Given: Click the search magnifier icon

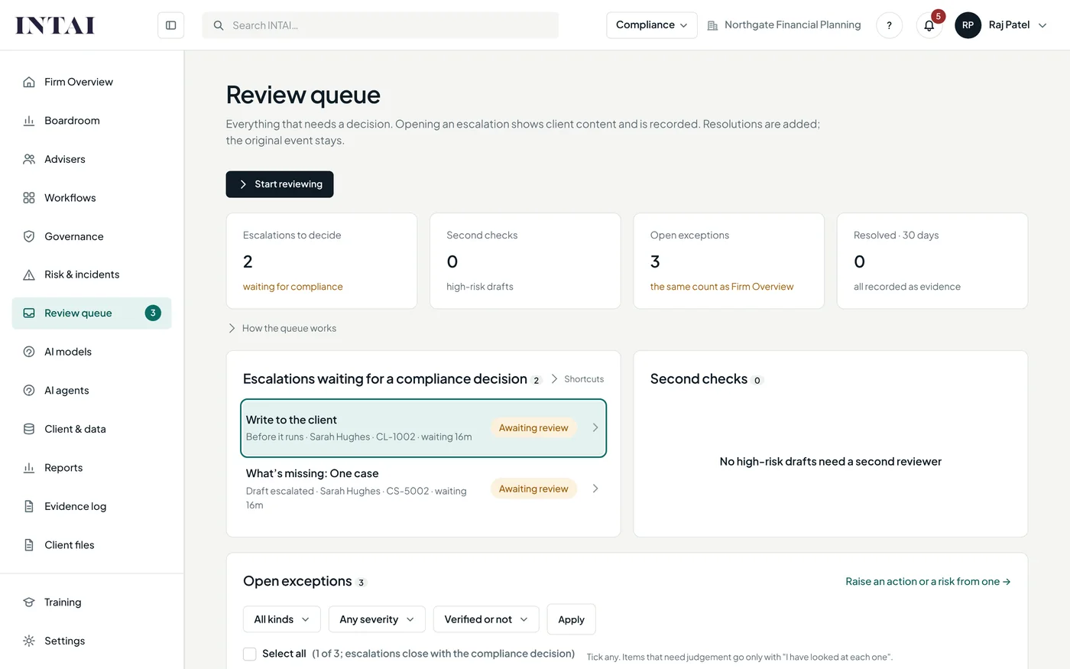Looking at the screenshot, I should pyautogui.click(x=219, y=25).
